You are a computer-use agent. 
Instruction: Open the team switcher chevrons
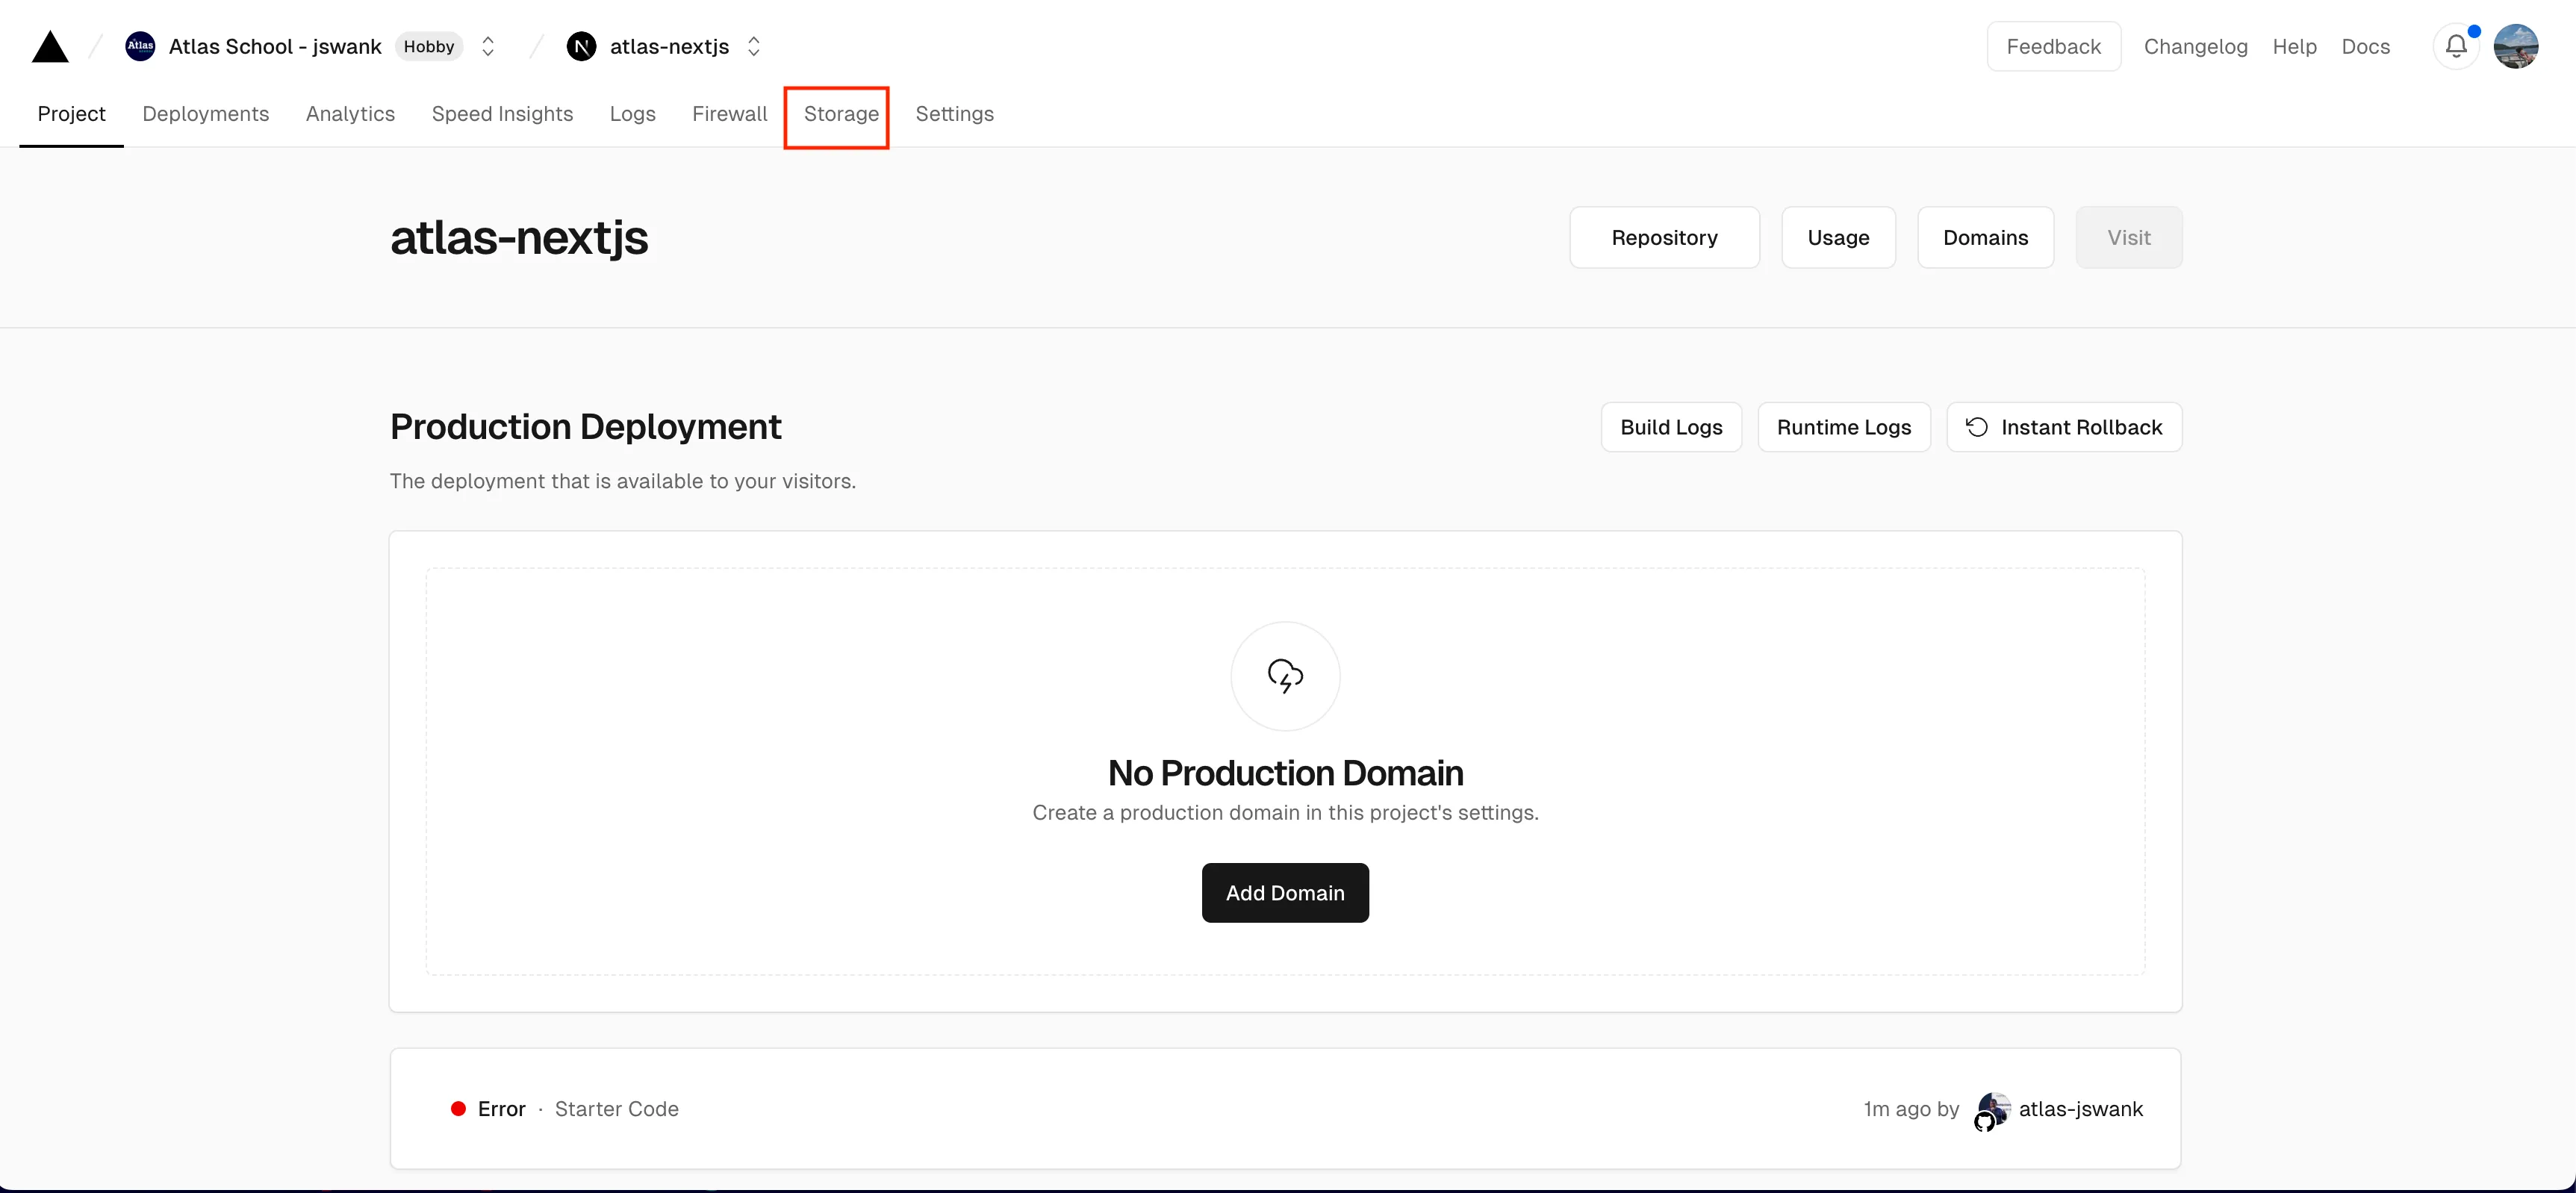[x=488, y=46]
